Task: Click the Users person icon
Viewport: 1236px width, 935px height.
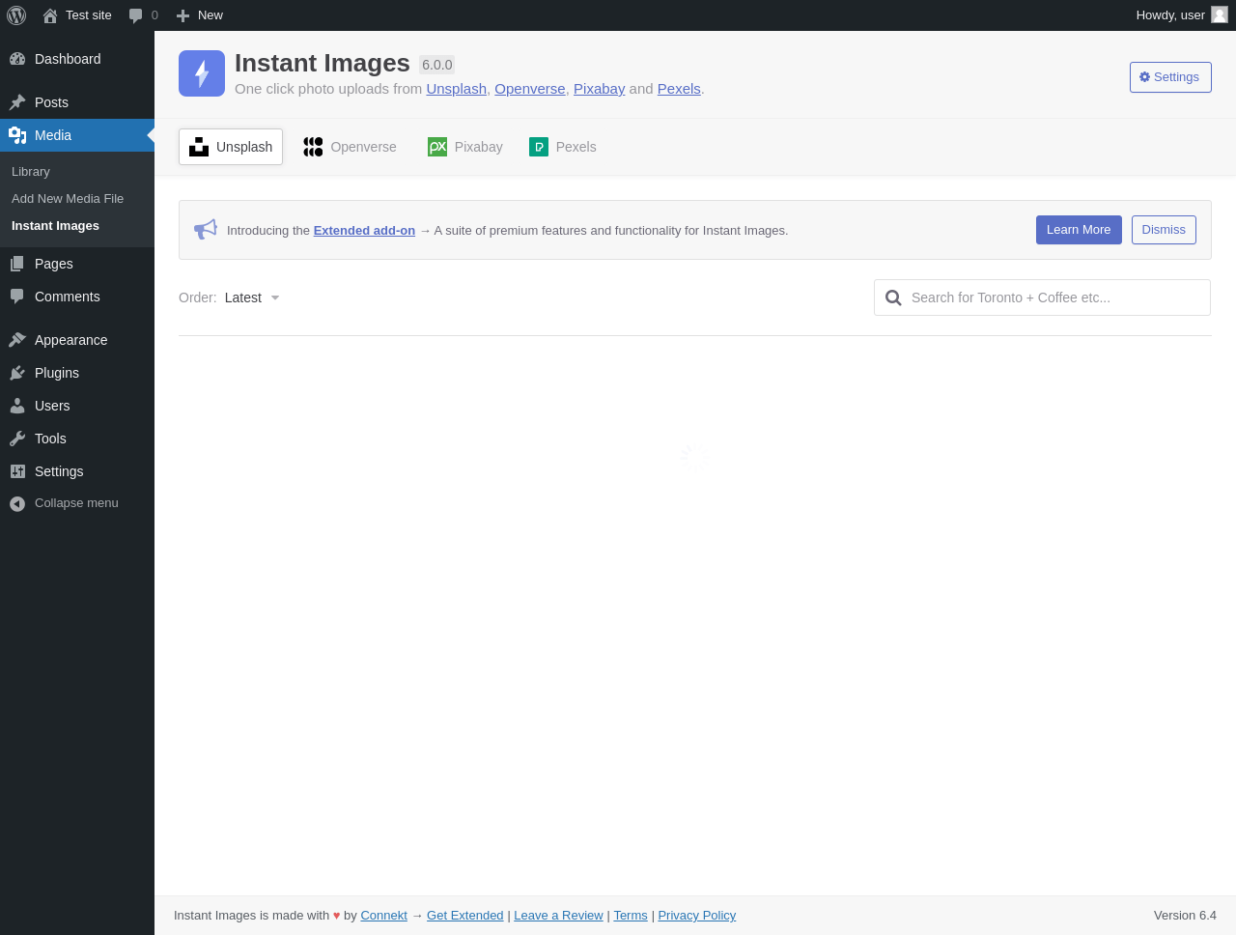Action: (17, 406)
